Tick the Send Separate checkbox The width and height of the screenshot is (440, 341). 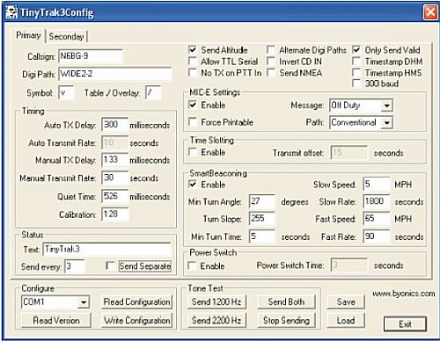click(110, 265)
